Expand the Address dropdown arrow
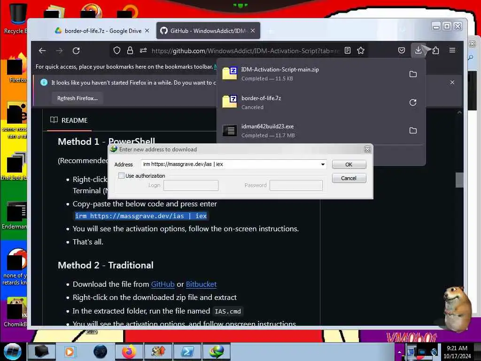481x361 pixels. pos(323,164)
